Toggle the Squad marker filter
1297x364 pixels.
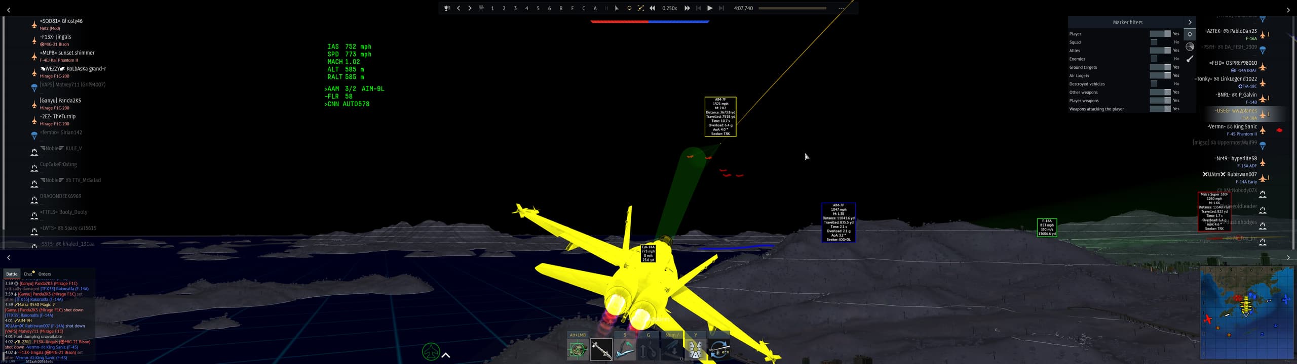point(1160,42)
